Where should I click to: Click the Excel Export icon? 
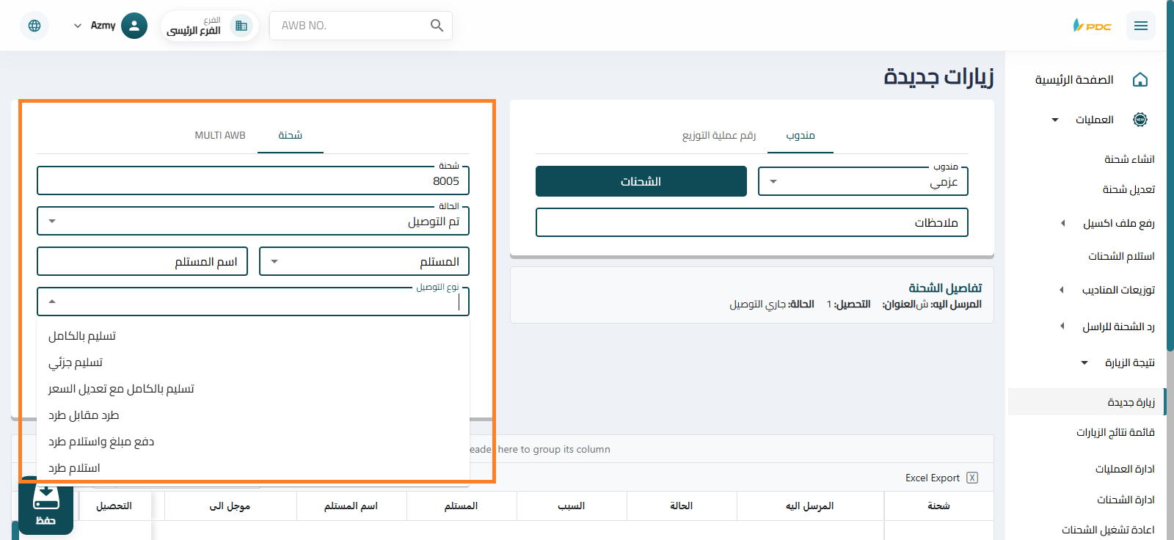pyautogui.click(x=972, y=478)
